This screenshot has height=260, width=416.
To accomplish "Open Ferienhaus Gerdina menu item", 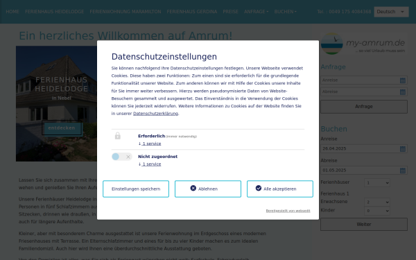I will tap(192, 12).
